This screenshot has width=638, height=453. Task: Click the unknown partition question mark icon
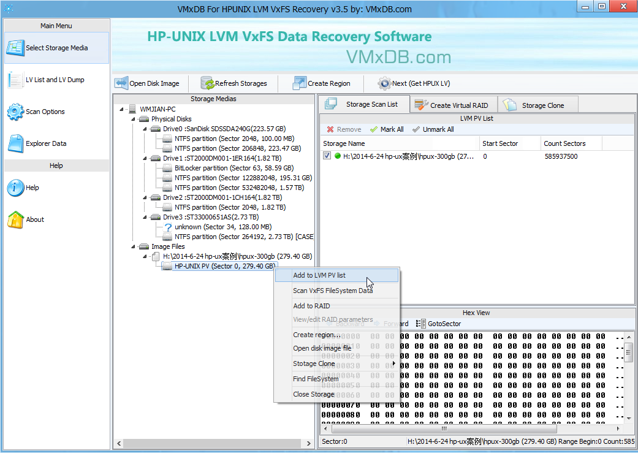tap(168, 227)
